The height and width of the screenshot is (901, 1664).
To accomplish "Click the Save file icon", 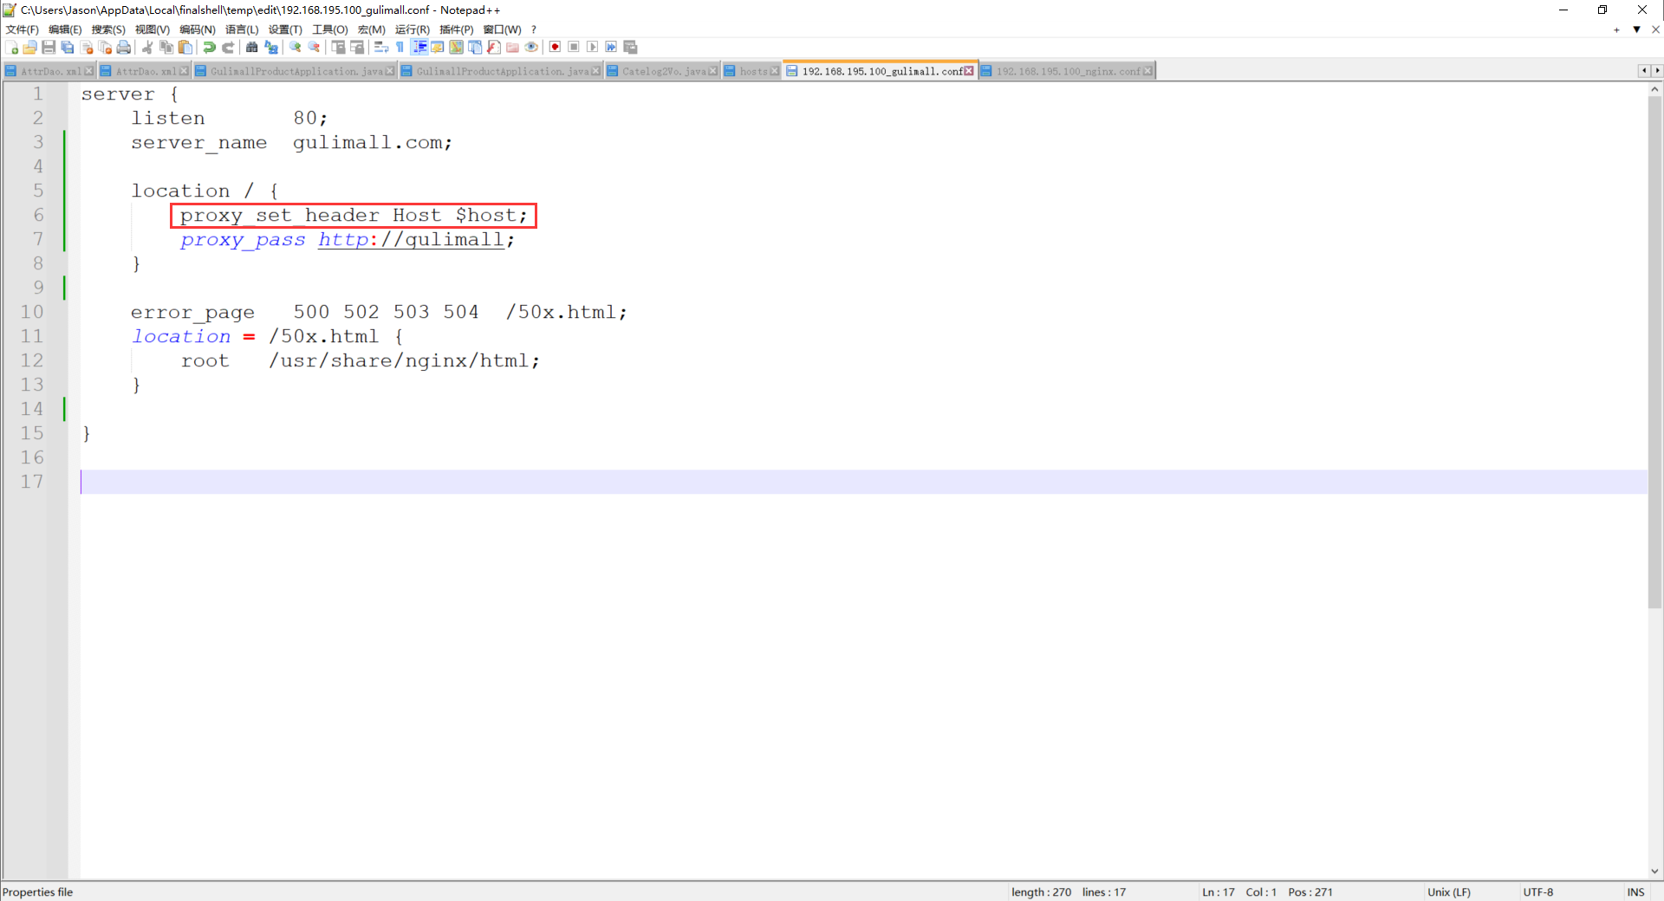I will pos(49,48).
